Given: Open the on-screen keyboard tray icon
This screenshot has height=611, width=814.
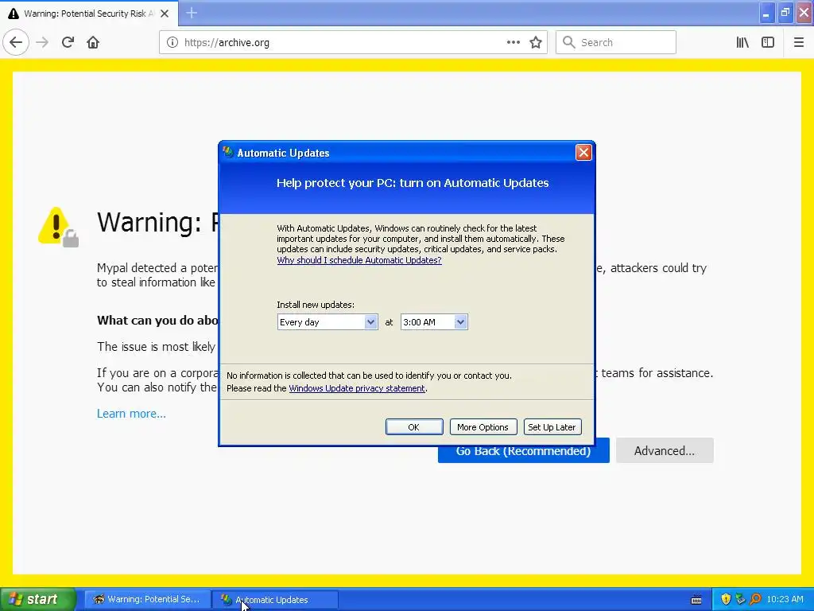Looking at the screenshot, I should (696, 600).
